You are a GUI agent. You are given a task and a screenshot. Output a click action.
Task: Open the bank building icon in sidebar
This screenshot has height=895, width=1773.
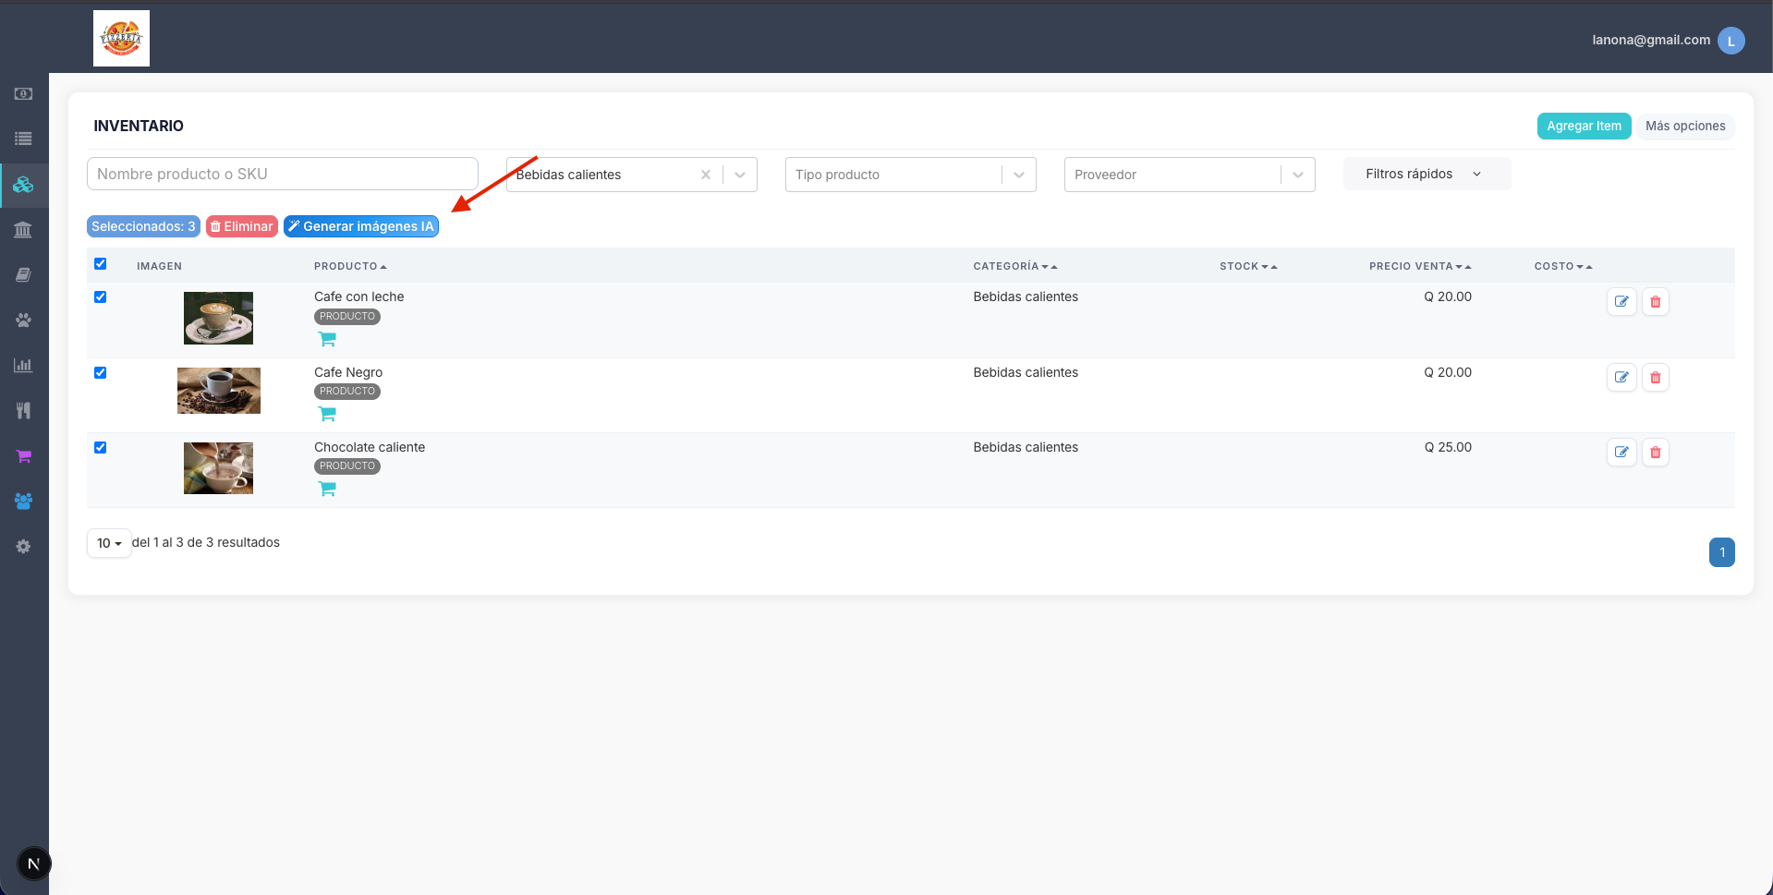point(23,229)
